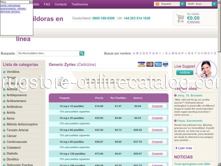The width and height of the screenshot is (221, 166).
Task: Click the American Express payment icon
Action: point(158,64)
